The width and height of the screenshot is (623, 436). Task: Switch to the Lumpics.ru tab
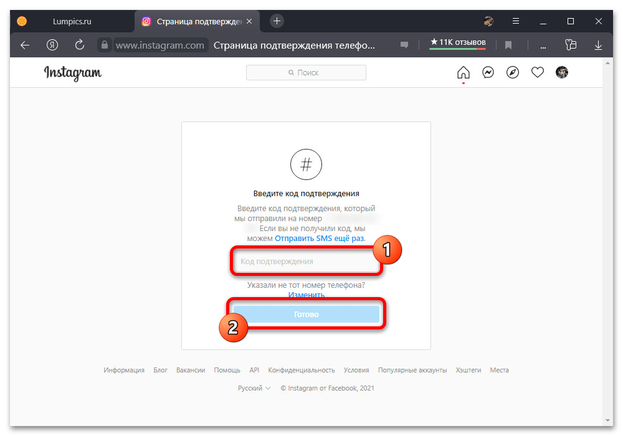coord(72,21)
